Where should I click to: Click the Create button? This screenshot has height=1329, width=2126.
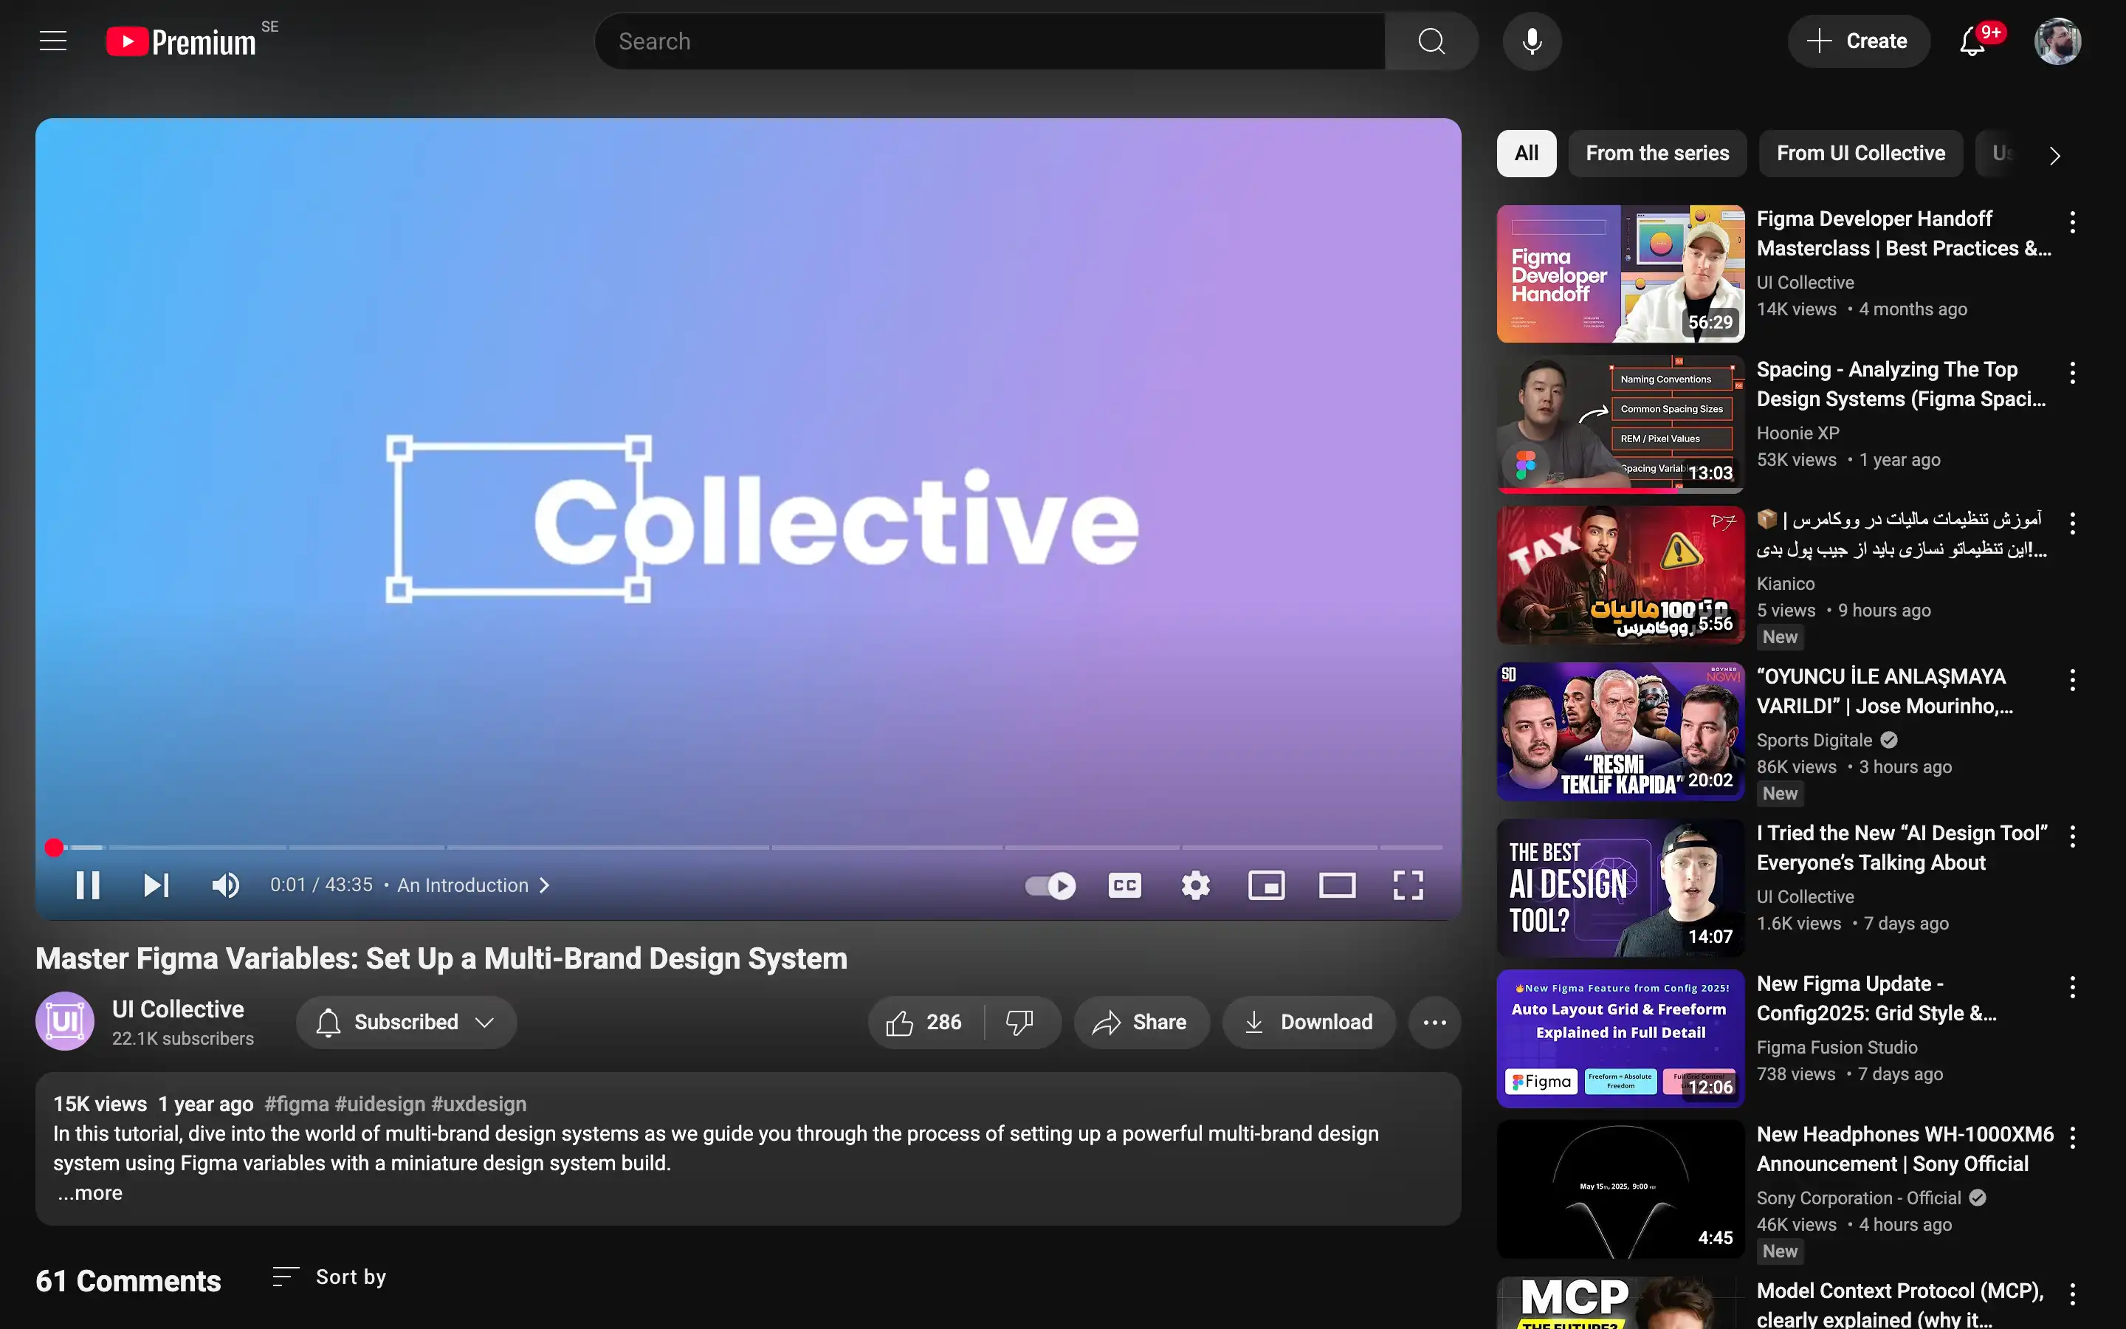pos(1859,41)
